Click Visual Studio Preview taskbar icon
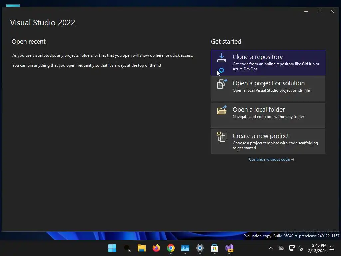This screenshot has height=256, width=341. pyautogui.click(x=229, y=248)
